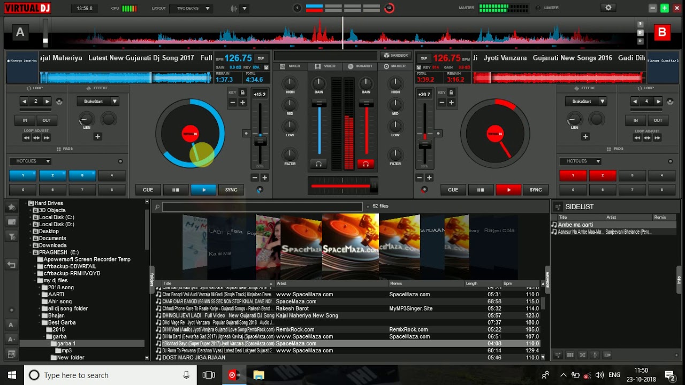Collapse the my dj files folder
This screenshot has height=385, width=685.
tap(35, 280)
